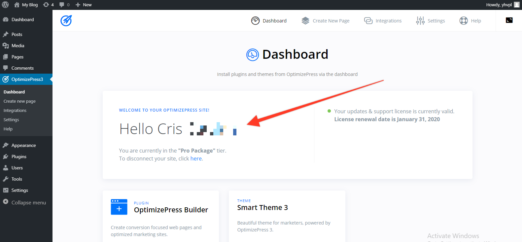The width and height of the screenshot is (522, 242).
Task: Click the WordPress Settings icon in sidebar
Action: pyautogui.click(x=6, y=190)
